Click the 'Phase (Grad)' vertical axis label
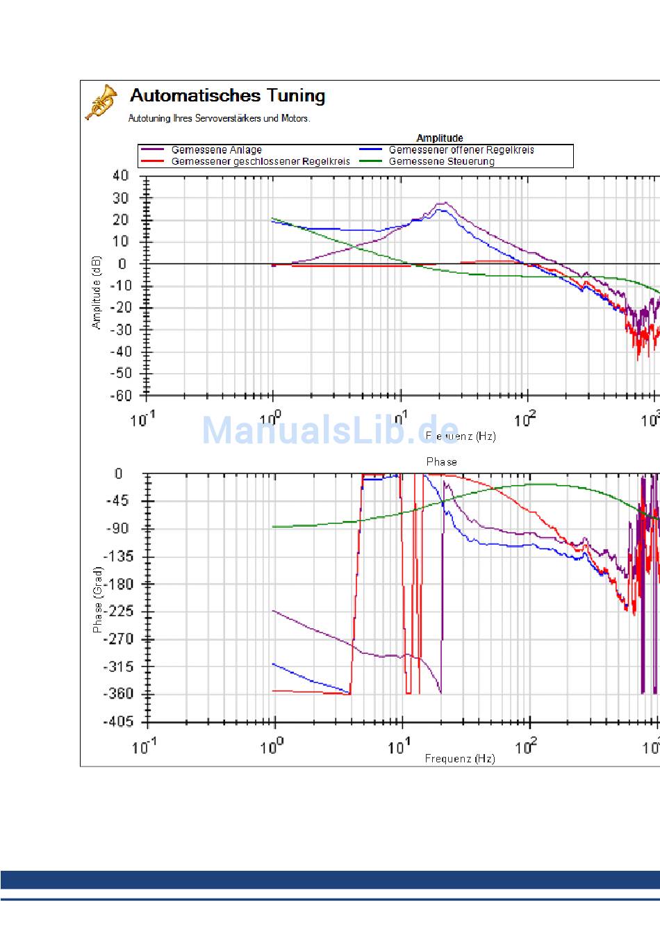 97,600
